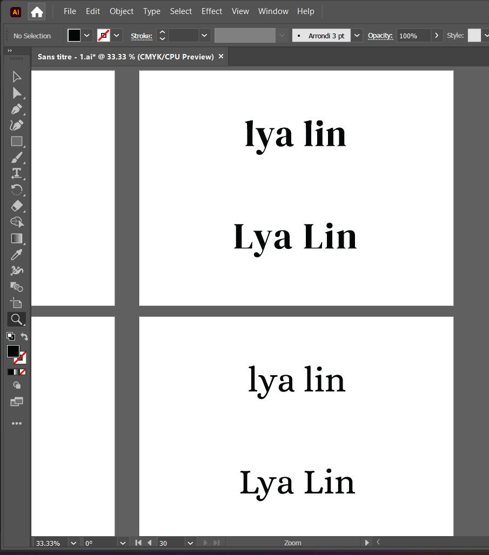This screenshot has width=489, height=555.
Task: Pick the Paintbrush tool
Action: tap(17, 158)
